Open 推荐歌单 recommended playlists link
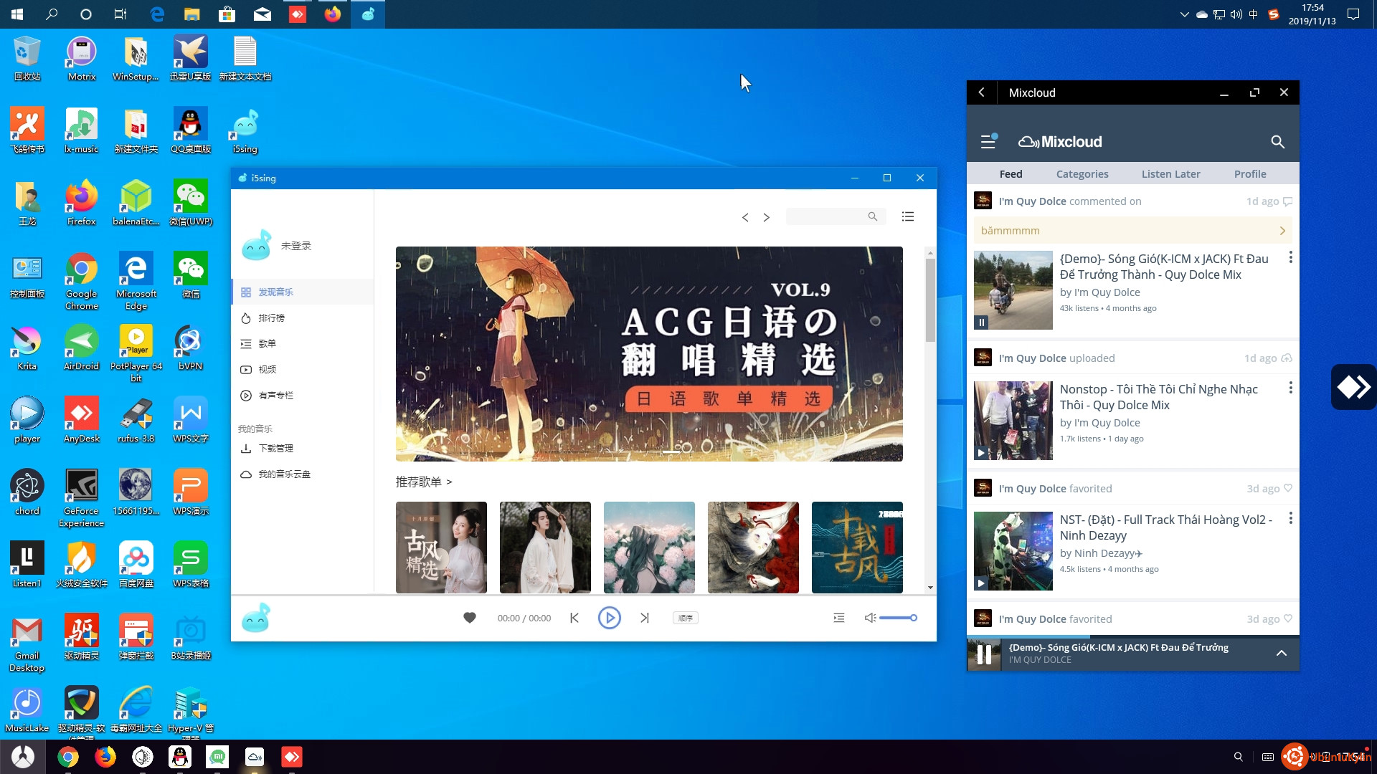The height and width of the screenshot is (774, 1377). click(x=423, y=482)
